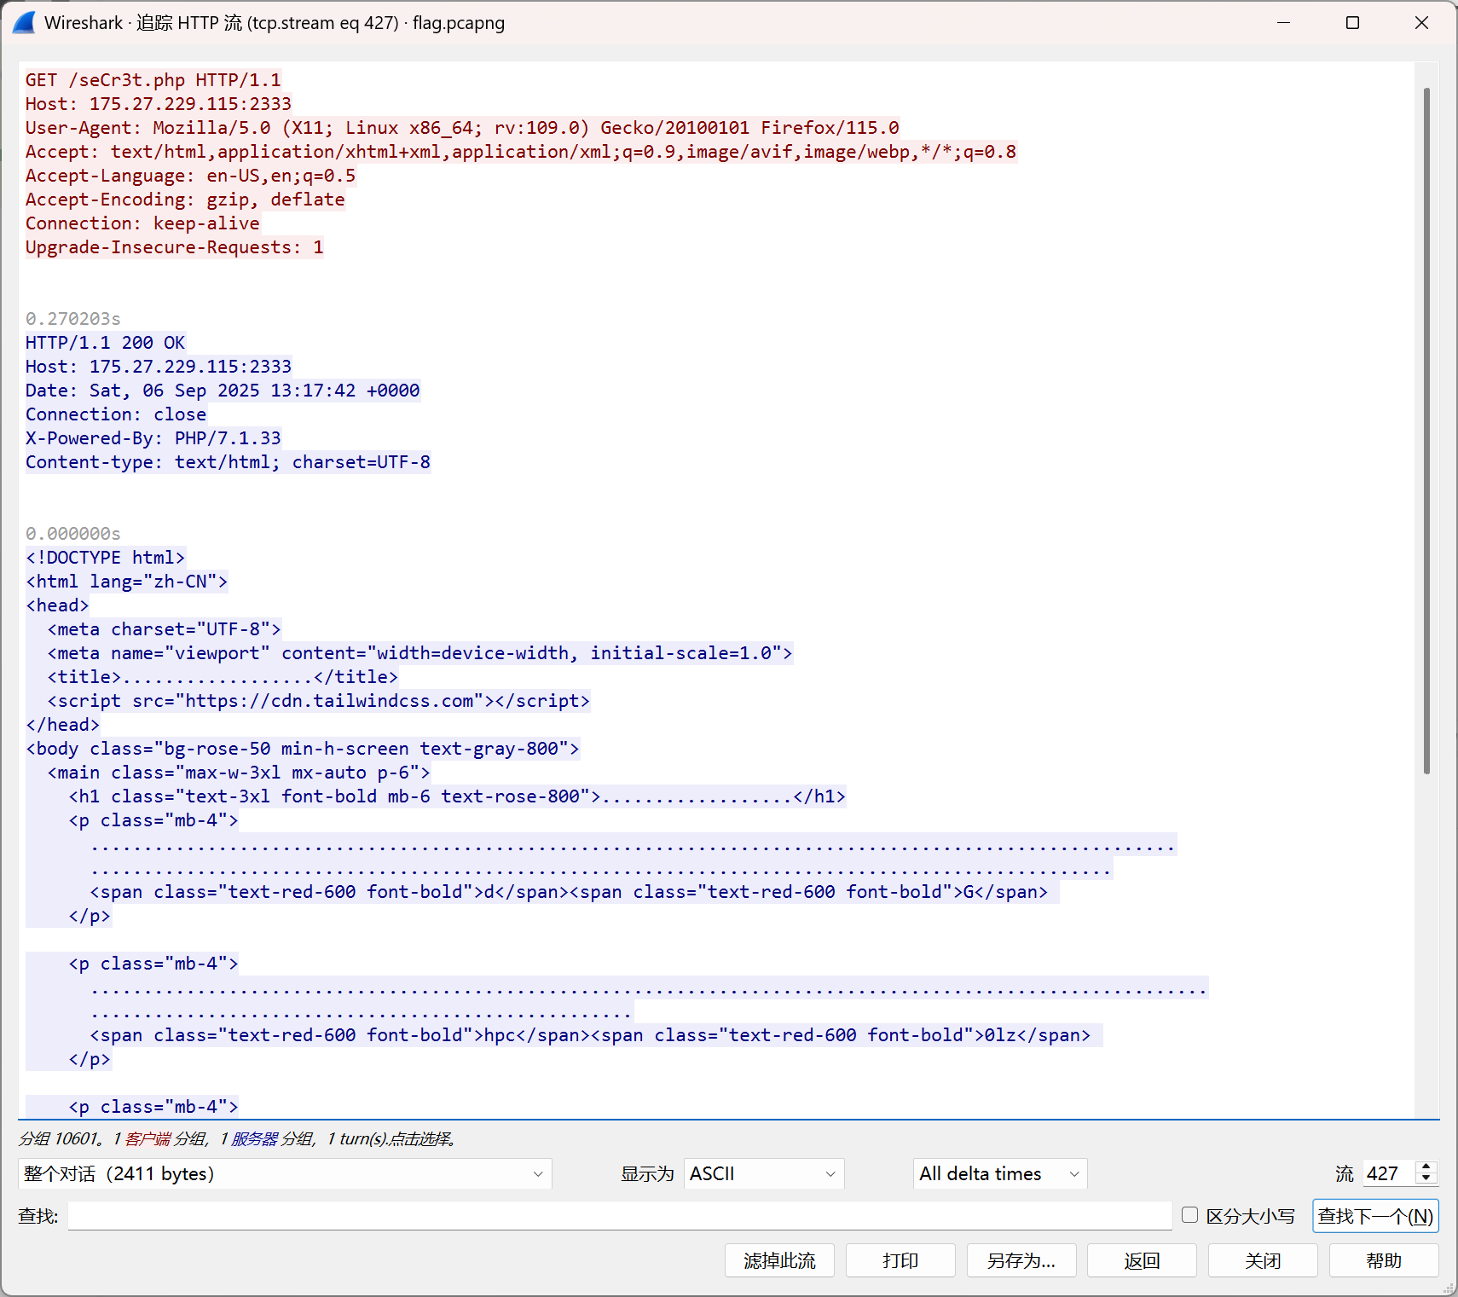Click the span line containing d and G
The height and width of the screenshot is (1297, 1458).
[570, 892]
